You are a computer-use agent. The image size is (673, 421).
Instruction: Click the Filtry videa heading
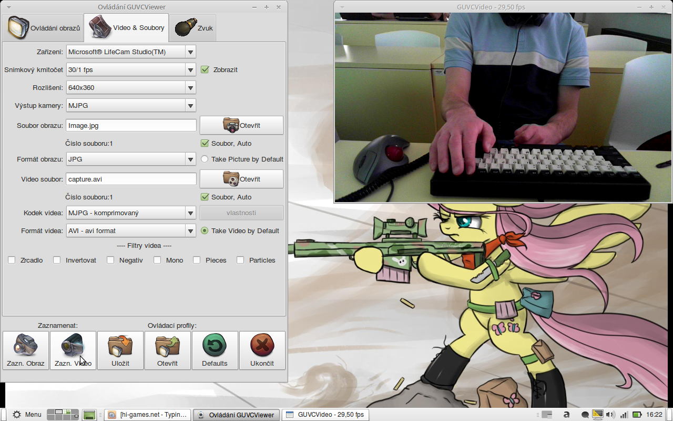pyautogui.click(x=144, y=245)
